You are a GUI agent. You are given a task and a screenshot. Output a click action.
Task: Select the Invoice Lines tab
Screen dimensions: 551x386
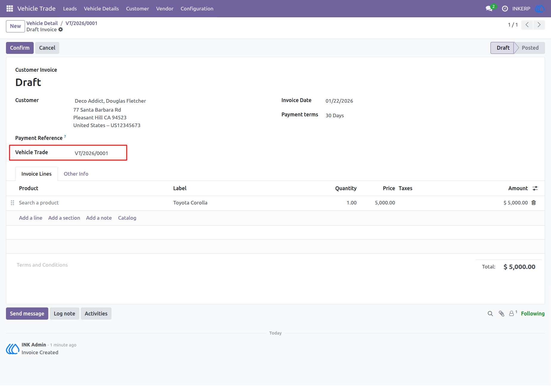(36, 174)
